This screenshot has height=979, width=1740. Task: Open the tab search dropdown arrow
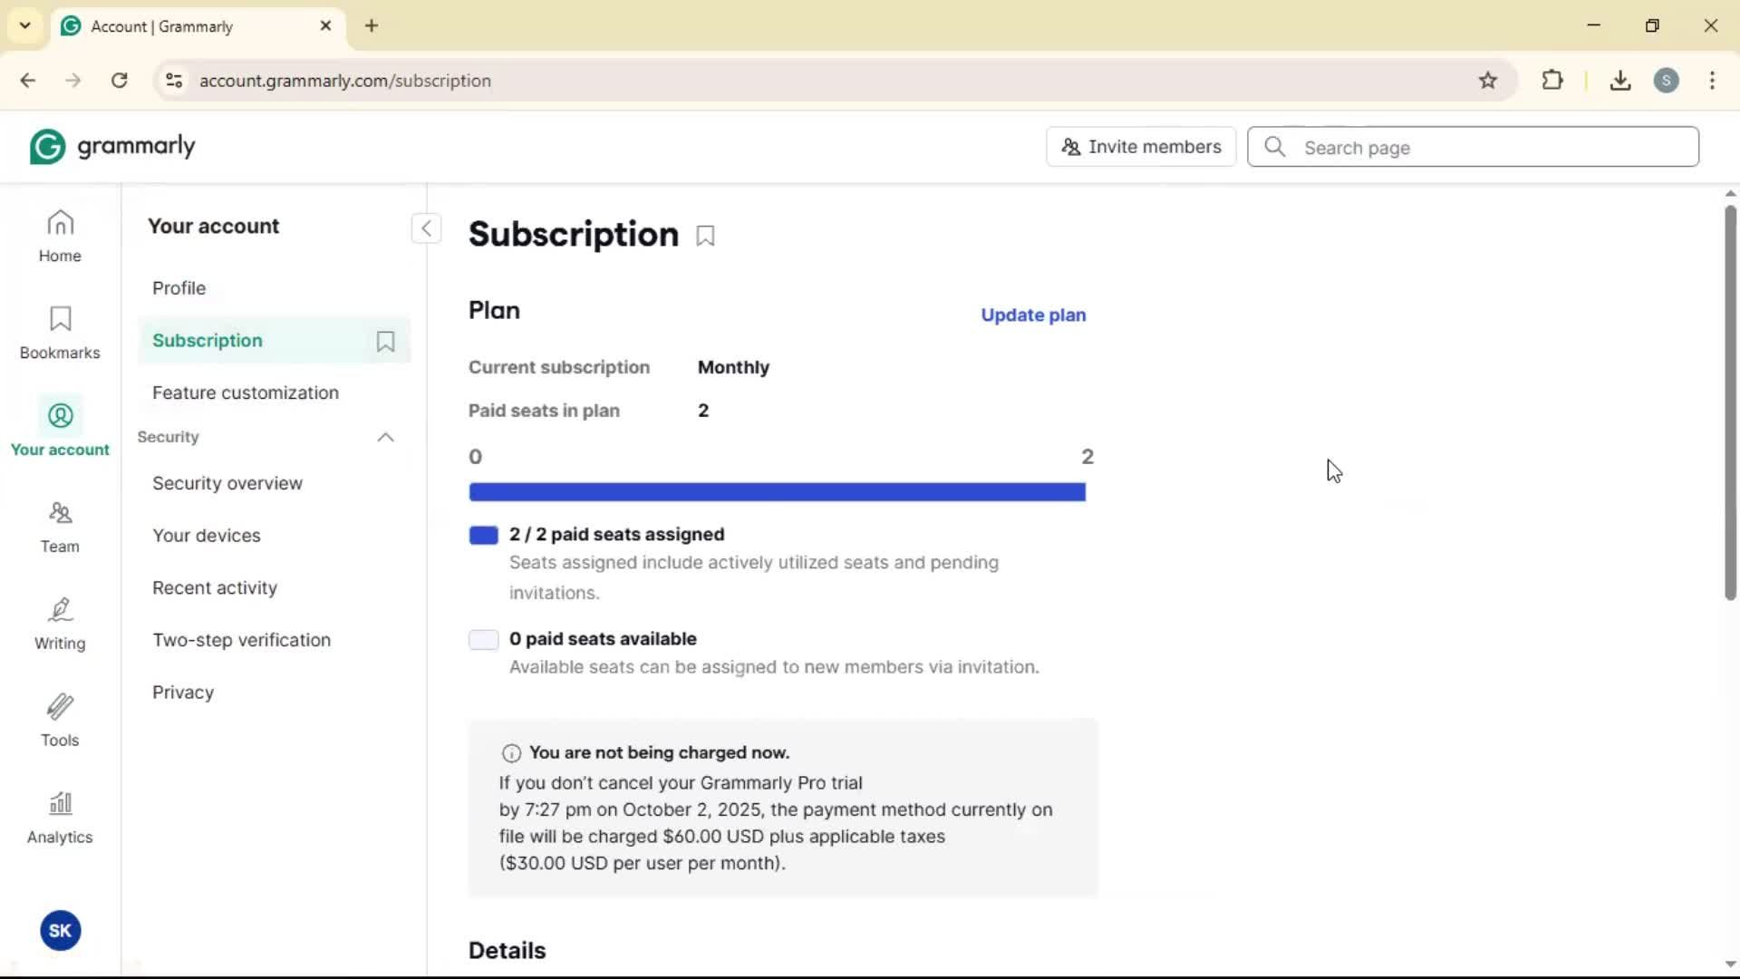(25, 25)
